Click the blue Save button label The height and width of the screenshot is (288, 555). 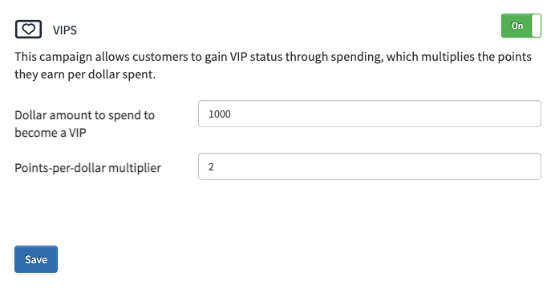pos(36,259)
